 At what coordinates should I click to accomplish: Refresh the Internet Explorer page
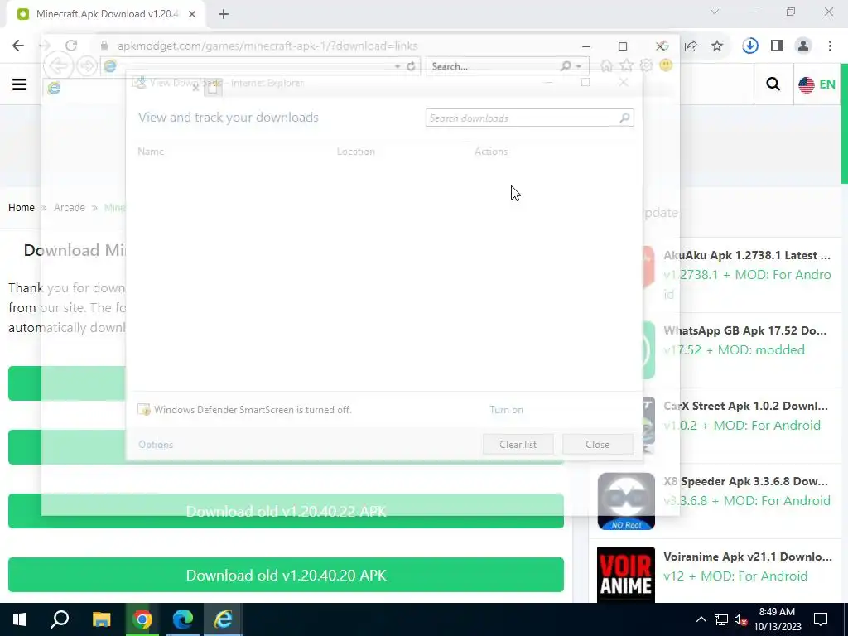point(411,66)
